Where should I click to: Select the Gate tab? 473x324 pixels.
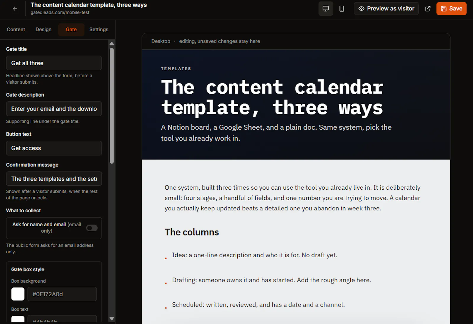click(x=71, y=30)
